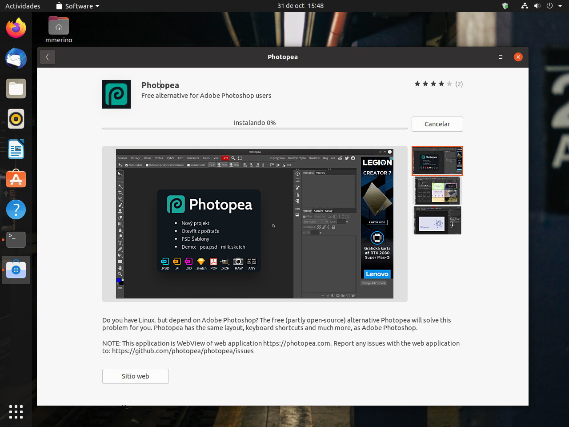Click the 'Free alternative for Adobe Photoshop users' subtitle
The width and height of the screenshot is (569, 427).
point(206,96)
